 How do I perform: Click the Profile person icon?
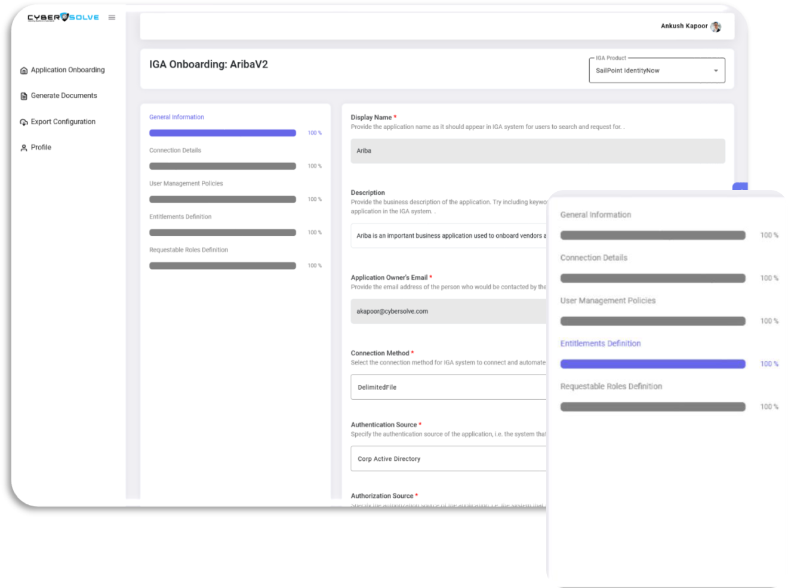[24, 148]
